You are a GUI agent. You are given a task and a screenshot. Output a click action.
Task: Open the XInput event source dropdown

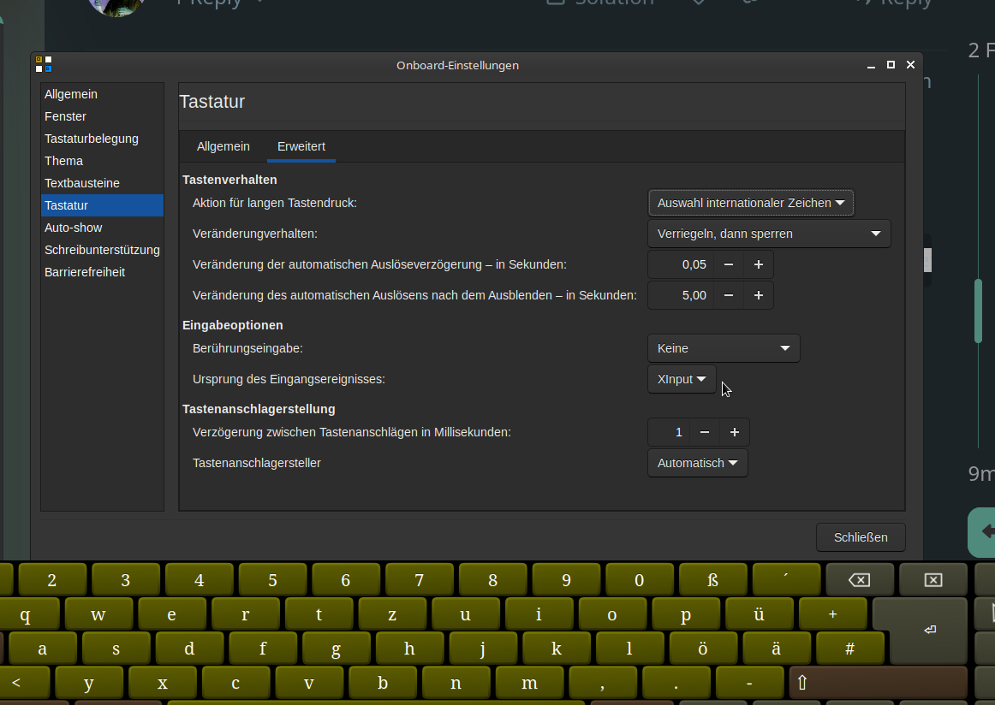point(682,379)
